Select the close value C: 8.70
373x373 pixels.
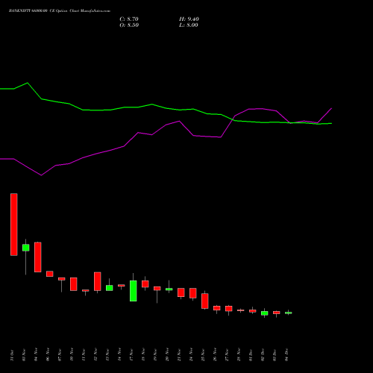coord(129,19)
